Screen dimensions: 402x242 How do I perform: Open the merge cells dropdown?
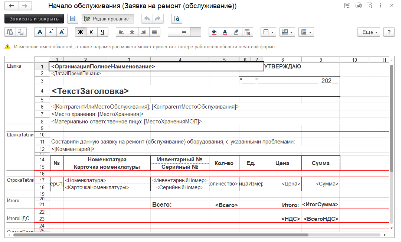(287, 32)
